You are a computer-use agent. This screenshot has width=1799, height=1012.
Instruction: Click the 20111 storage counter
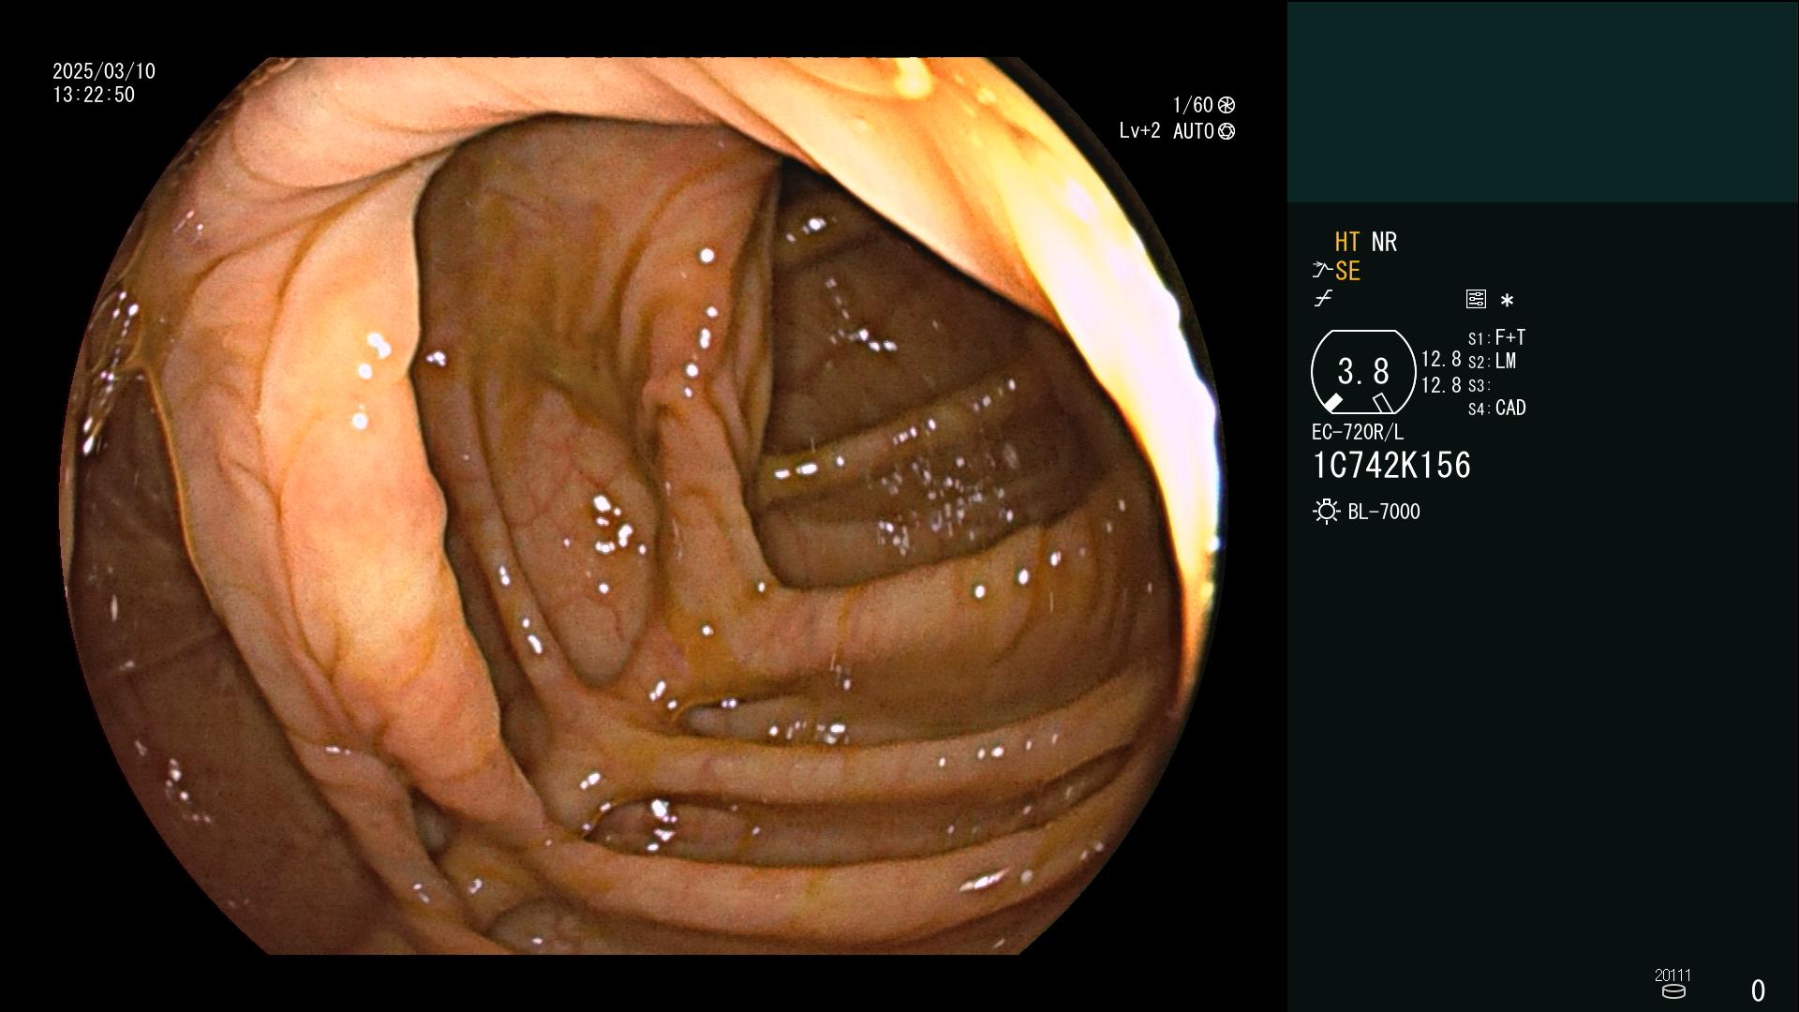1673,975
